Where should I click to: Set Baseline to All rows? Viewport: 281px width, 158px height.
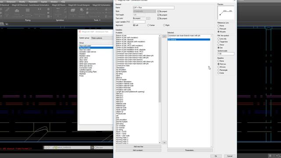(219, 67)
